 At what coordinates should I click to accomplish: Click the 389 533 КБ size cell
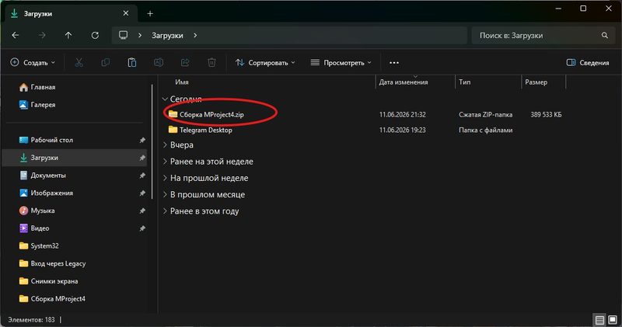click(546, 114)
